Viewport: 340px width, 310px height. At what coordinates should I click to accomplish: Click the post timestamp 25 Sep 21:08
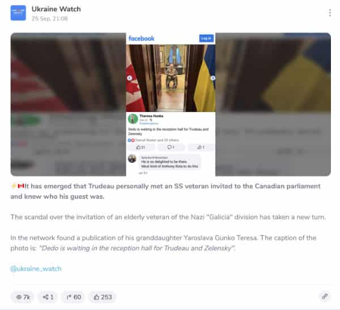(50, 19)
